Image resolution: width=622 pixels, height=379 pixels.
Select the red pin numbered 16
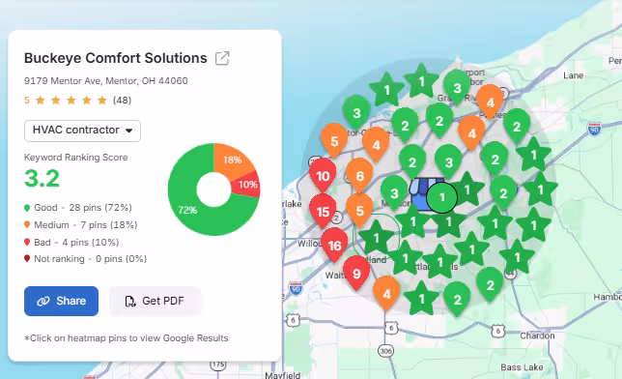tap(334, 246)
